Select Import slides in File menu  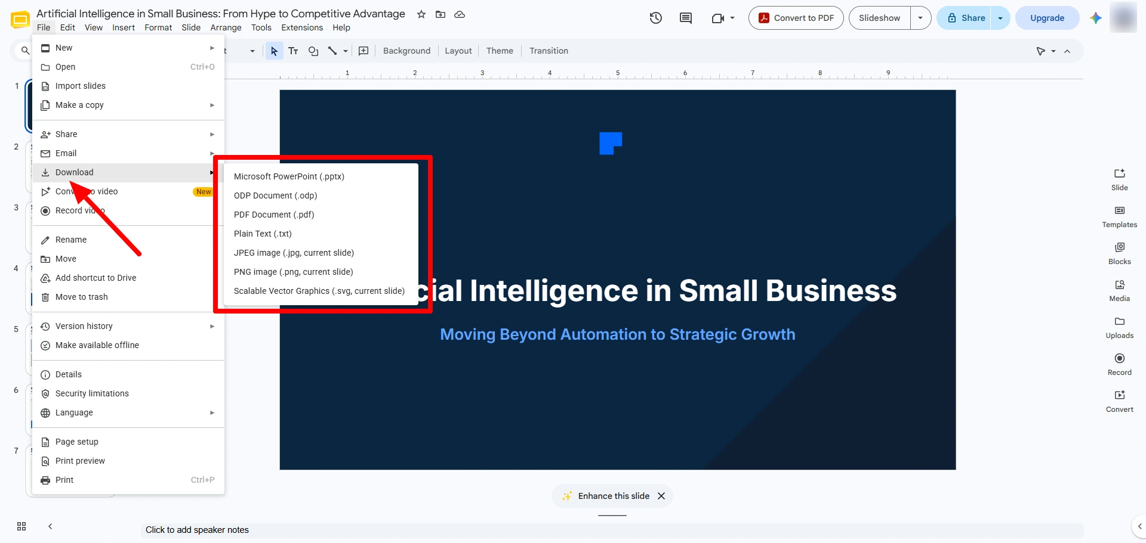pos(128,86)
